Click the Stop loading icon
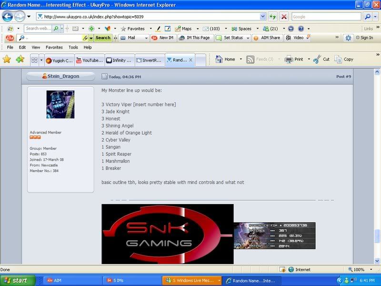The image size is (381, 286). click(x=284, y=16)
